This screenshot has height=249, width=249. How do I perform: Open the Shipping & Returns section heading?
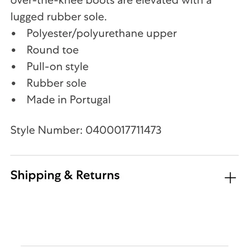[65, 175]
